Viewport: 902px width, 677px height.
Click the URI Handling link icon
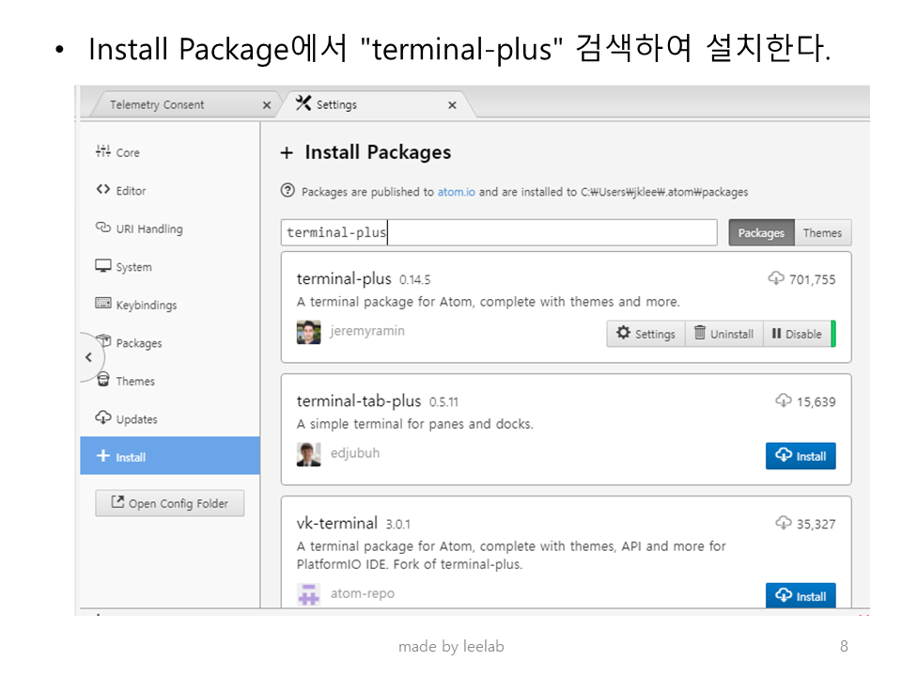pos(103,228)
